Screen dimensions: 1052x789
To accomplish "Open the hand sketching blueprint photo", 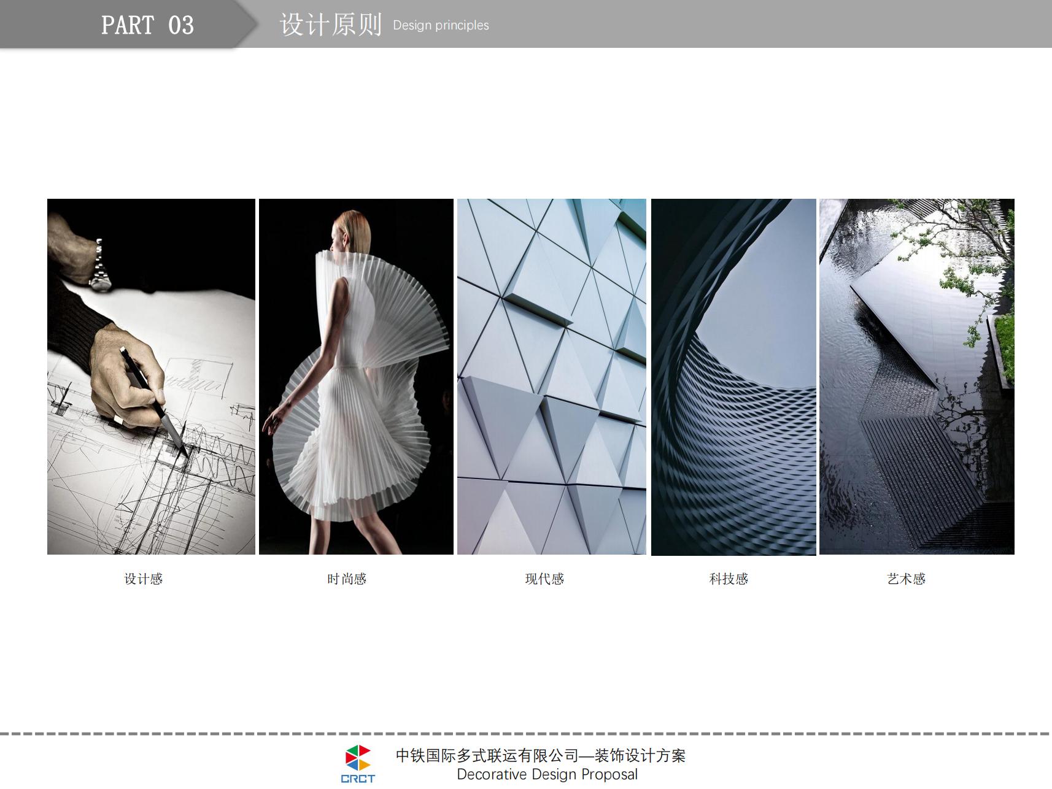I will [151, 376].
